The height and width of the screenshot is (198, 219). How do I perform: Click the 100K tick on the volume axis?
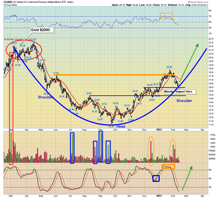pos(213,147)
